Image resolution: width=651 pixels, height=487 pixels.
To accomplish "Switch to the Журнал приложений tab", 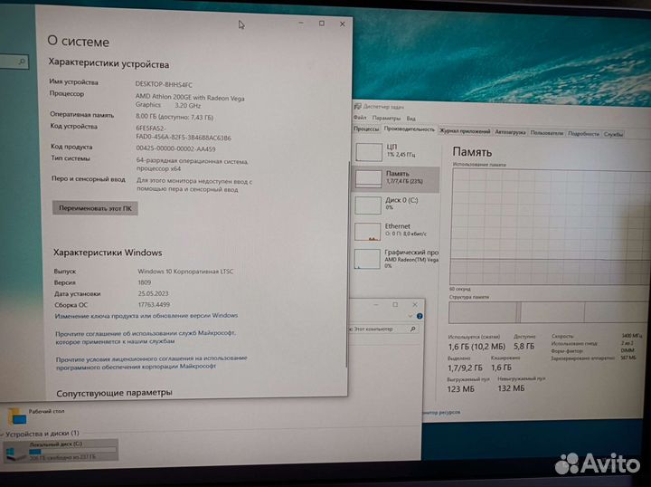I will [465, 131].
